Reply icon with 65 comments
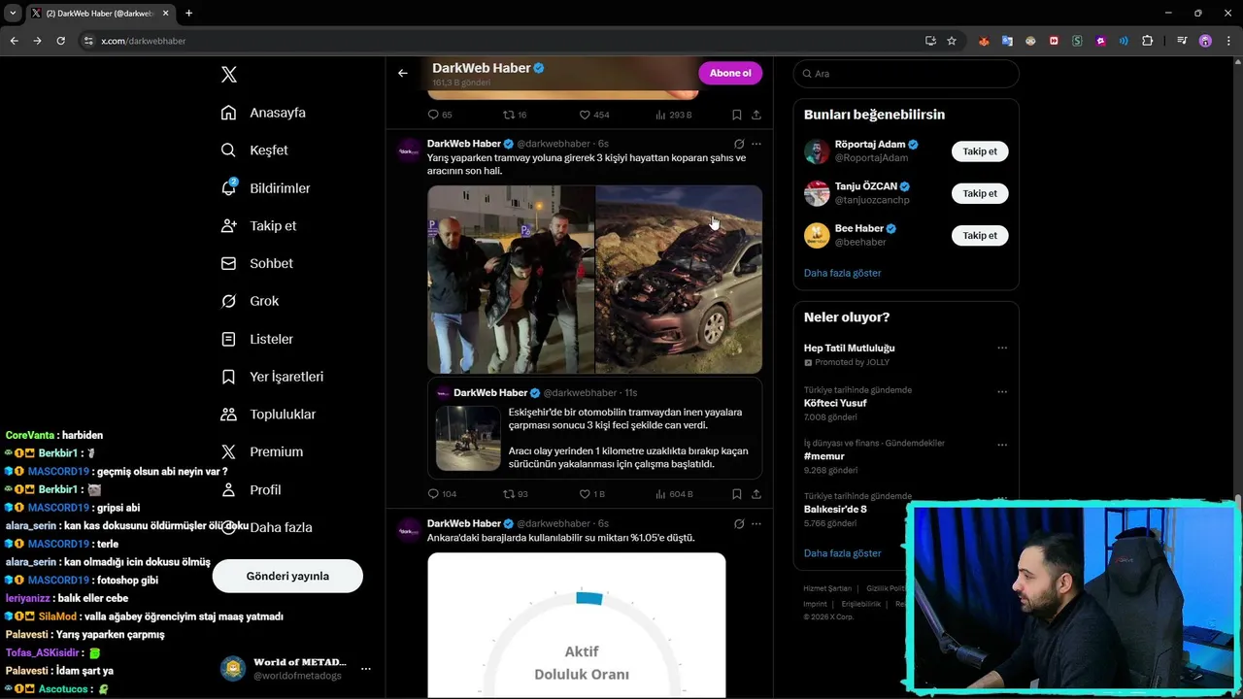Screen dimensions: 1243x699 [x=440, y=115]
